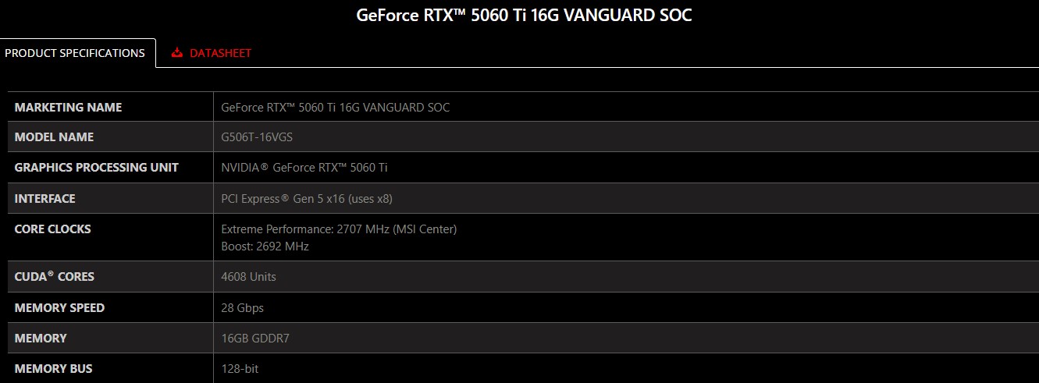
Task: Select the PRODUCT SPECIFICATIONS tab
Action: (x=75, y=53)
